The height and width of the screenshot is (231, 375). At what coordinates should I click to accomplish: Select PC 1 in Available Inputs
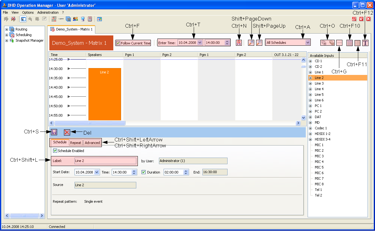pyautogui.click(x=318, y=106)
